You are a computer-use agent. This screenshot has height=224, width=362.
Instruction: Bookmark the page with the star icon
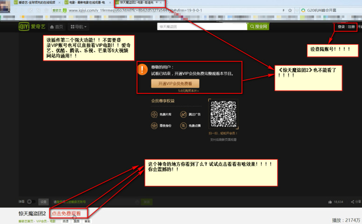point(290,10)
